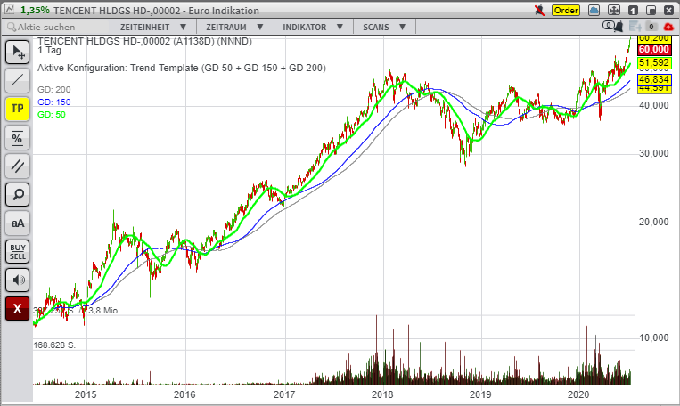680x406 pixels.
Task: Open the SCANS dropdown menu
Action: [x=384, y=27]
